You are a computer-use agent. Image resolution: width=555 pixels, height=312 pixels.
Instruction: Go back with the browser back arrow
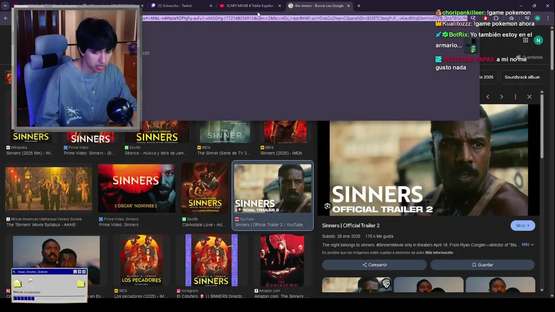click(6, 18)
